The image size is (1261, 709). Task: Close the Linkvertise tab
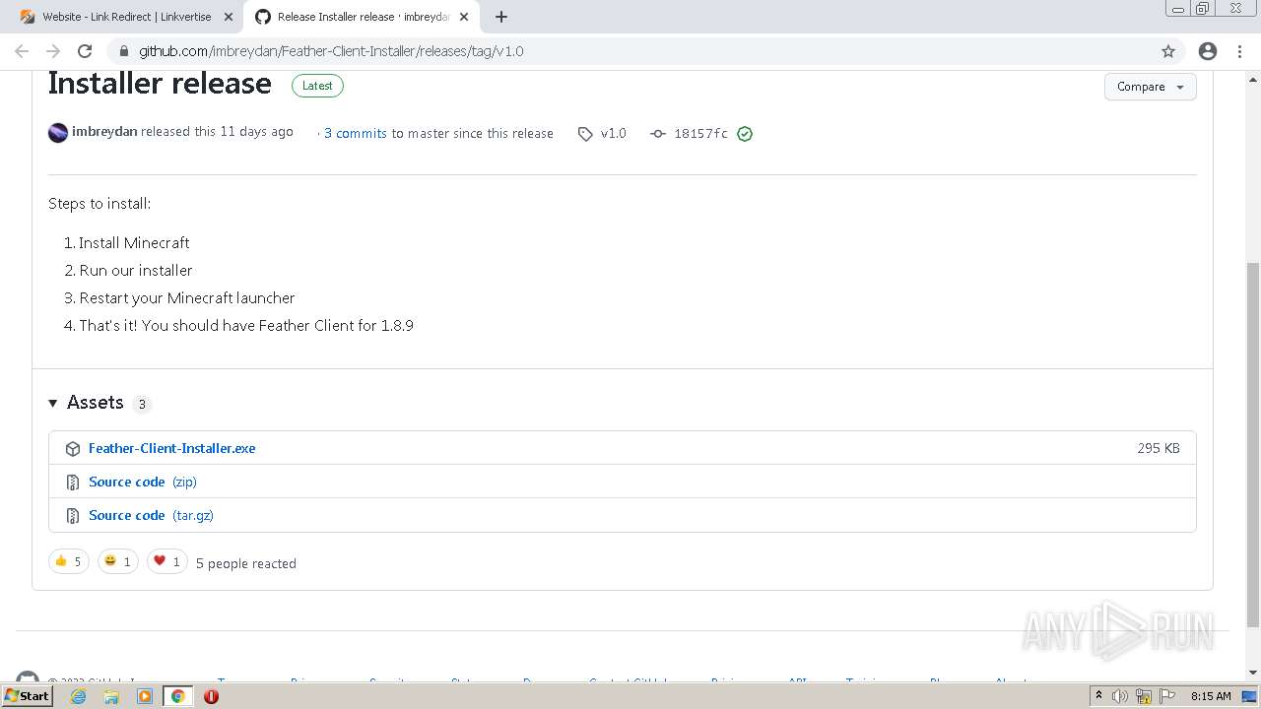coord(228,17)
